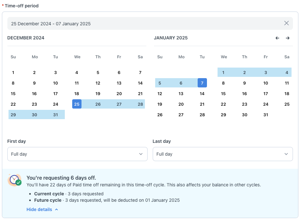
Task: Choose January 1 in the calendar
Action: pyautogui.click(x=223, y=72)
